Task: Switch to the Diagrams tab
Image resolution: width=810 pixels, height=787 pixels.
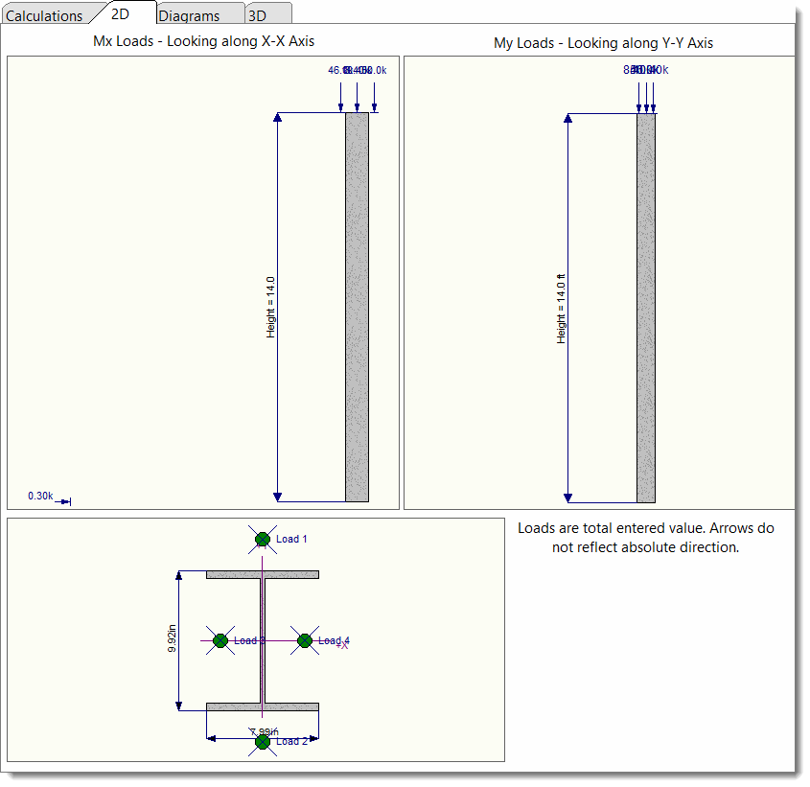Action: [x=189, y=15]
